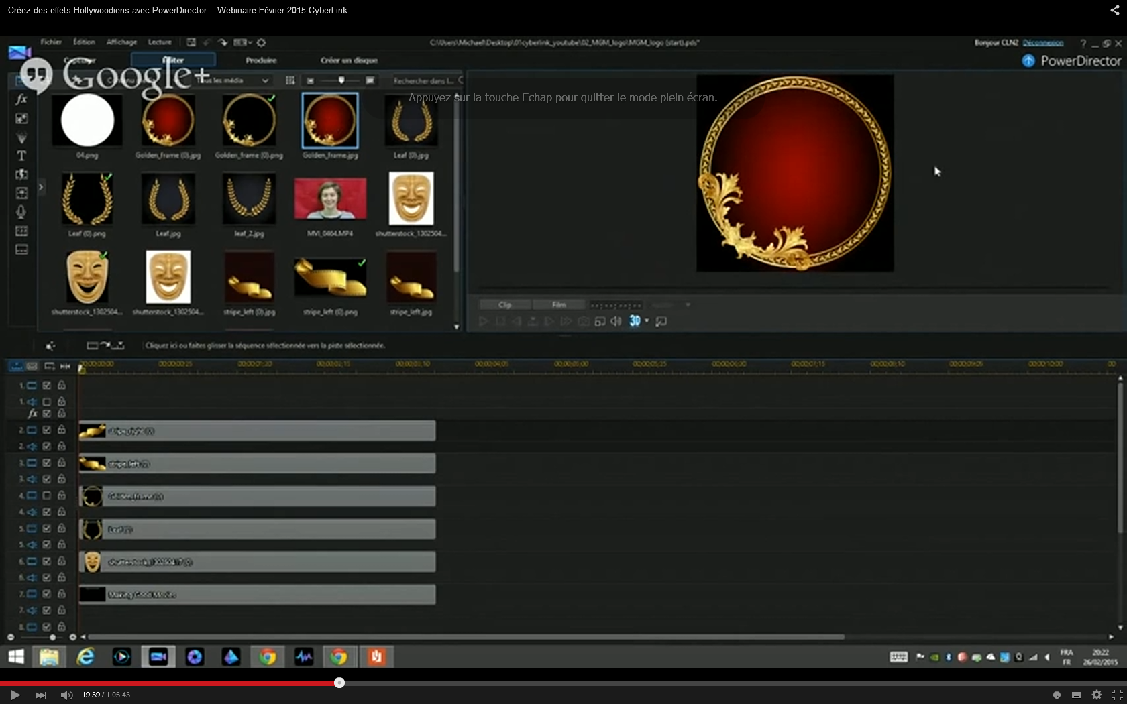Image resolution: width=1127 pixels, height=704 pixels.
Task: Open the 3D mode dropdown arrow in preview
Action: pyautogui.click(x=647, y=321)
